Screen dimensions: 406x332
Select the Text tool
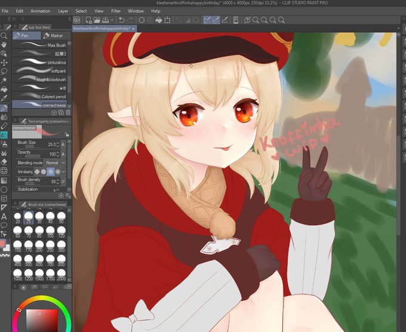click(4, 217)
